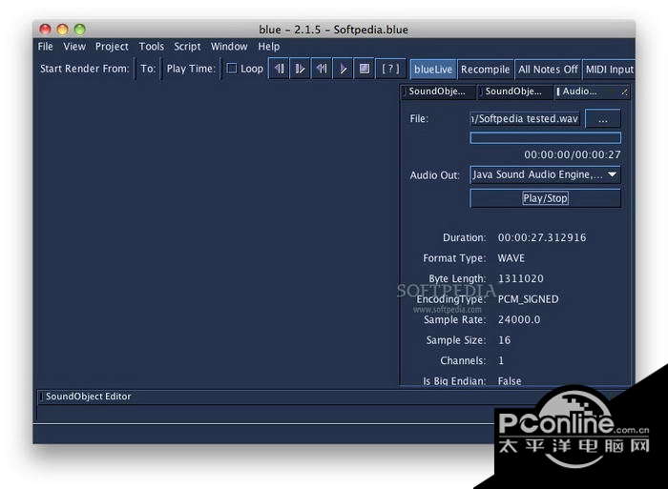Open the Project menu
This screenshot has width=668, height=489.
pos(112,47)
